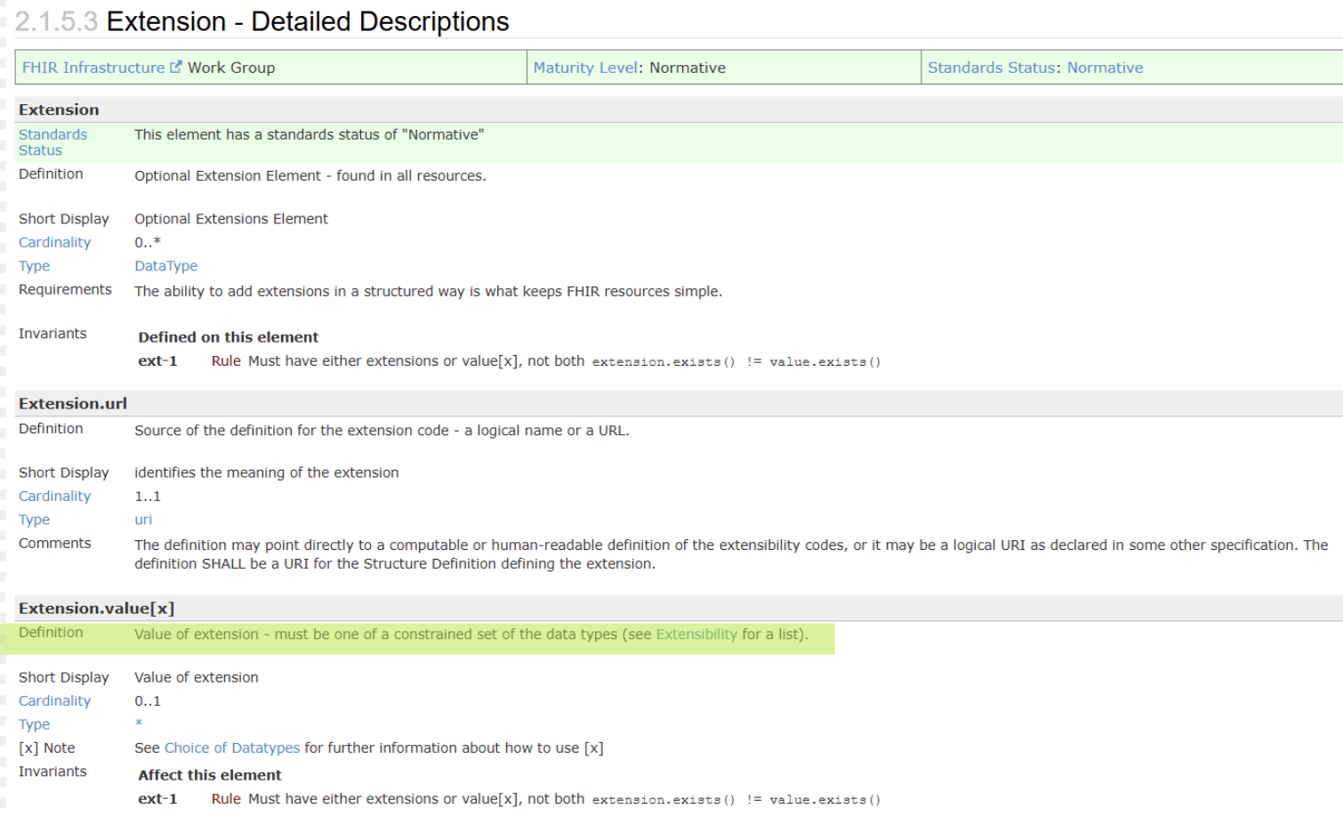
Task: Click the asterisk type link for value[x]
Action: pos(139,723)
